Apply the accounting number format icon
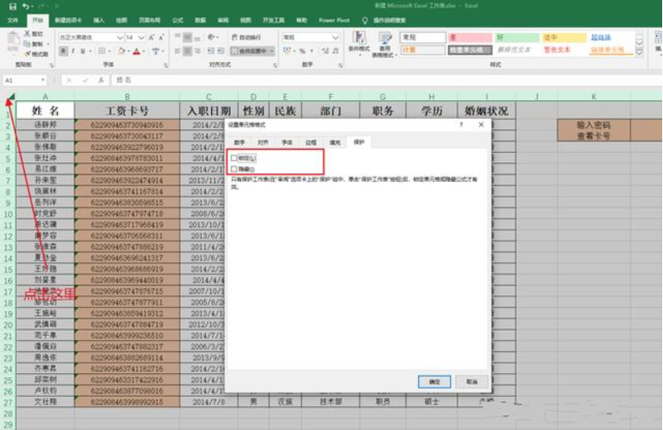 287,51
